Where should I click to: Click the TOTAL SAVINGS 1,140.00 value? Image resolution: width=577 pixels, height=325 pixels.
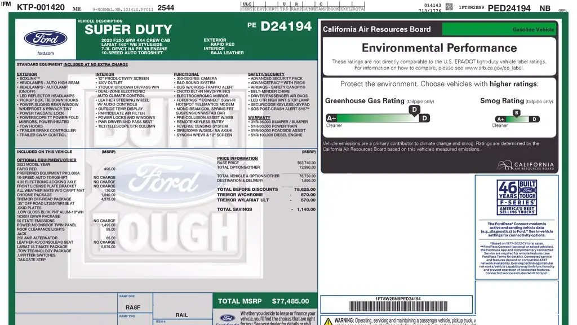(306, 209)
